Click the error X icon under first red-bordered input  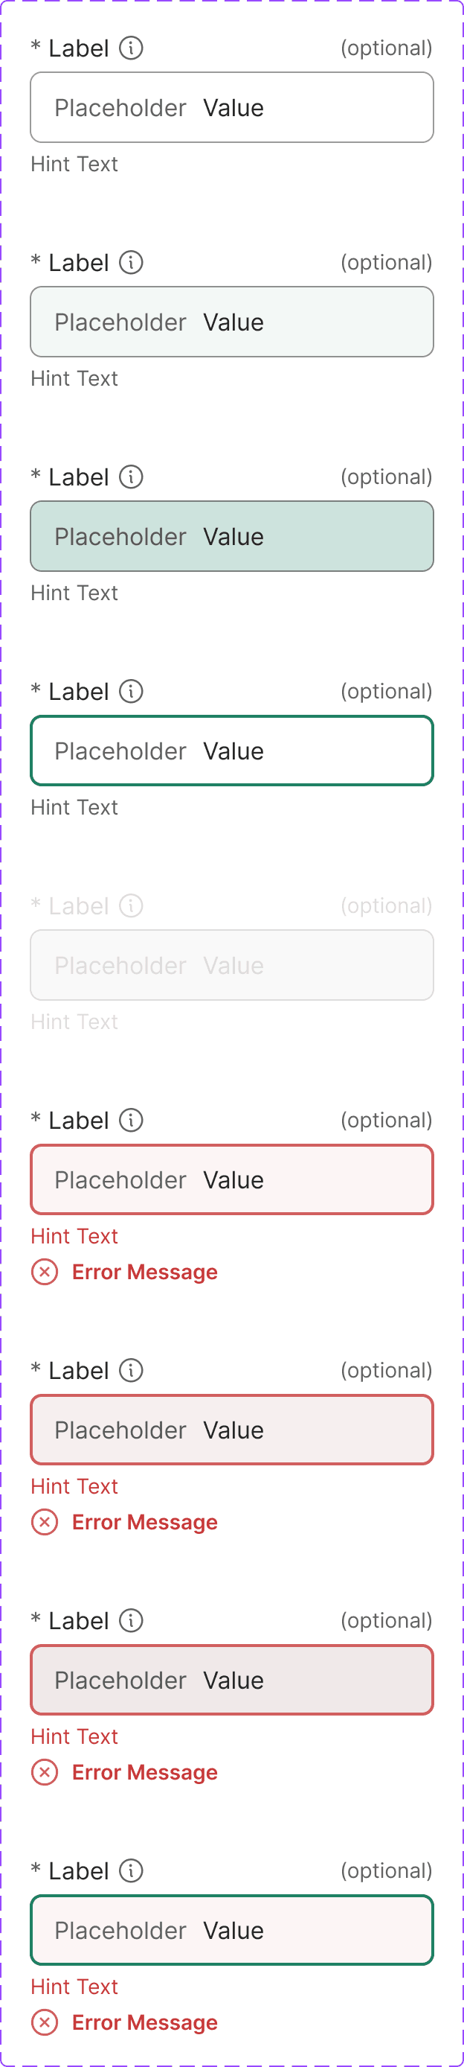(x=45, y=1272)
